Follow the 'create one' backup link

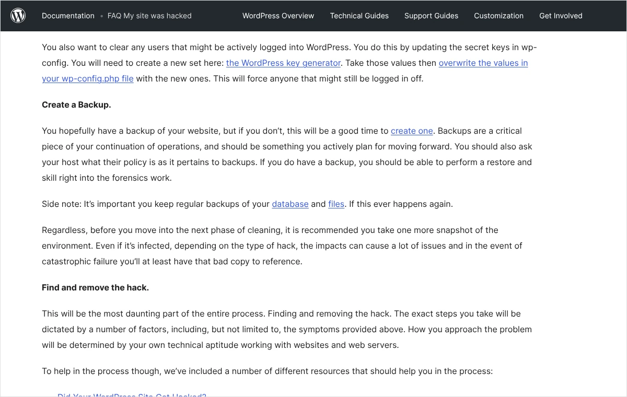tap(412, 131)
